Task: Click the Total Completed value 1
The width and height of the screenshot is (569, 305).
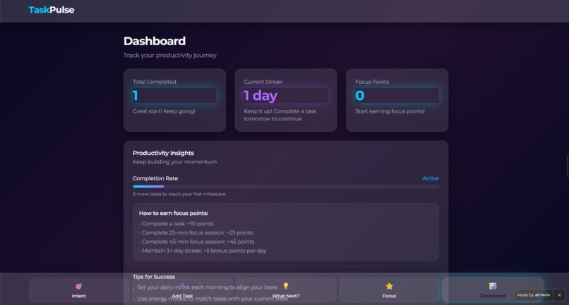Action: click(x=136, y=96)
